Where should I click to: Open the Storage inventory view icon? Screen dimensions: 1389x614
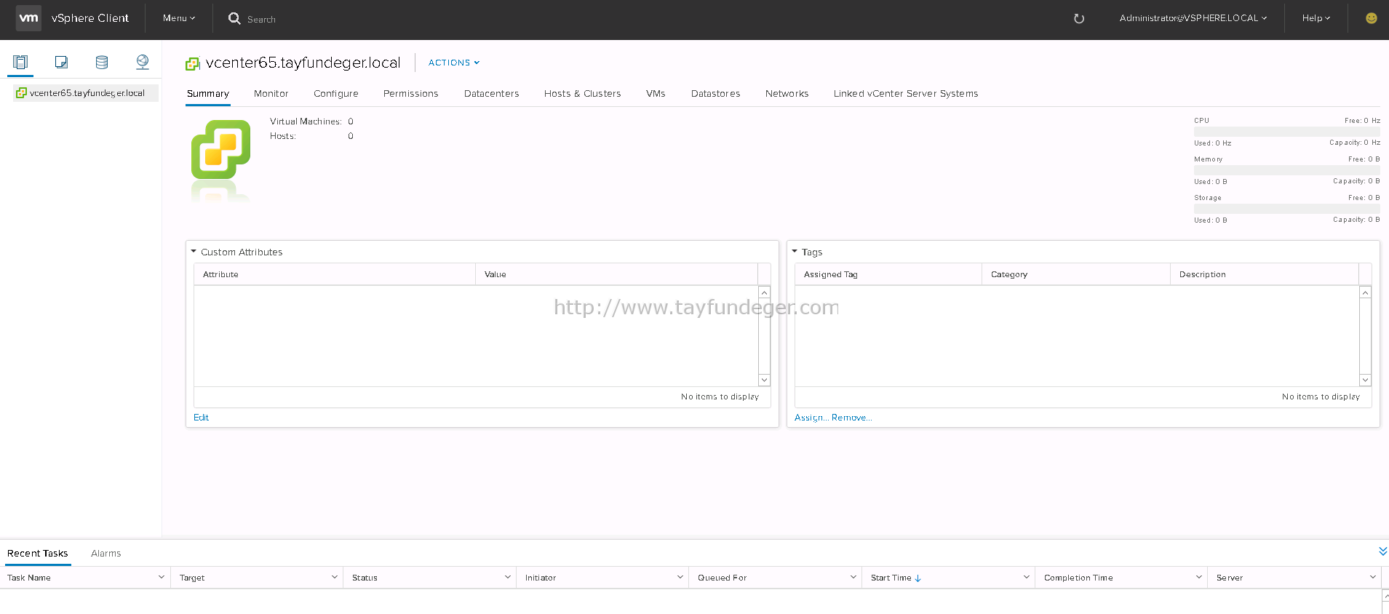(102, 62)
